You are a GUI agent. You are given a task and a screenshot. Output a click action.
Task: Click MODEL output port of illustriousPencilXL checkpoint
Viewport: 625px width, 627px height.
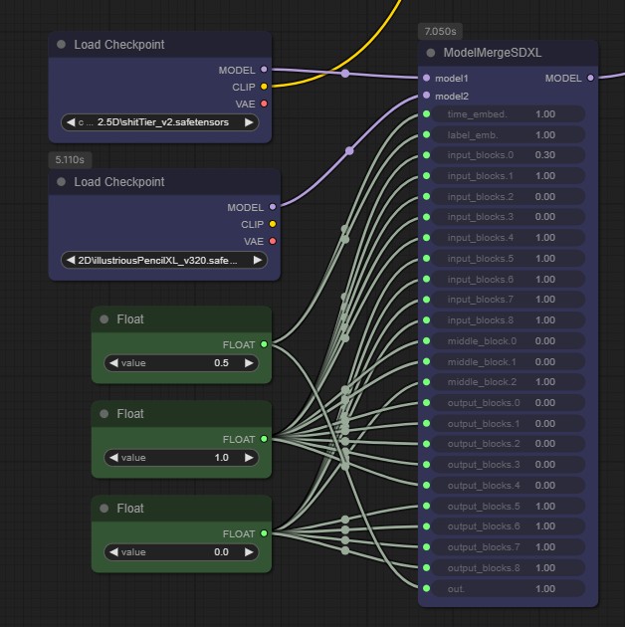point(273,207)
